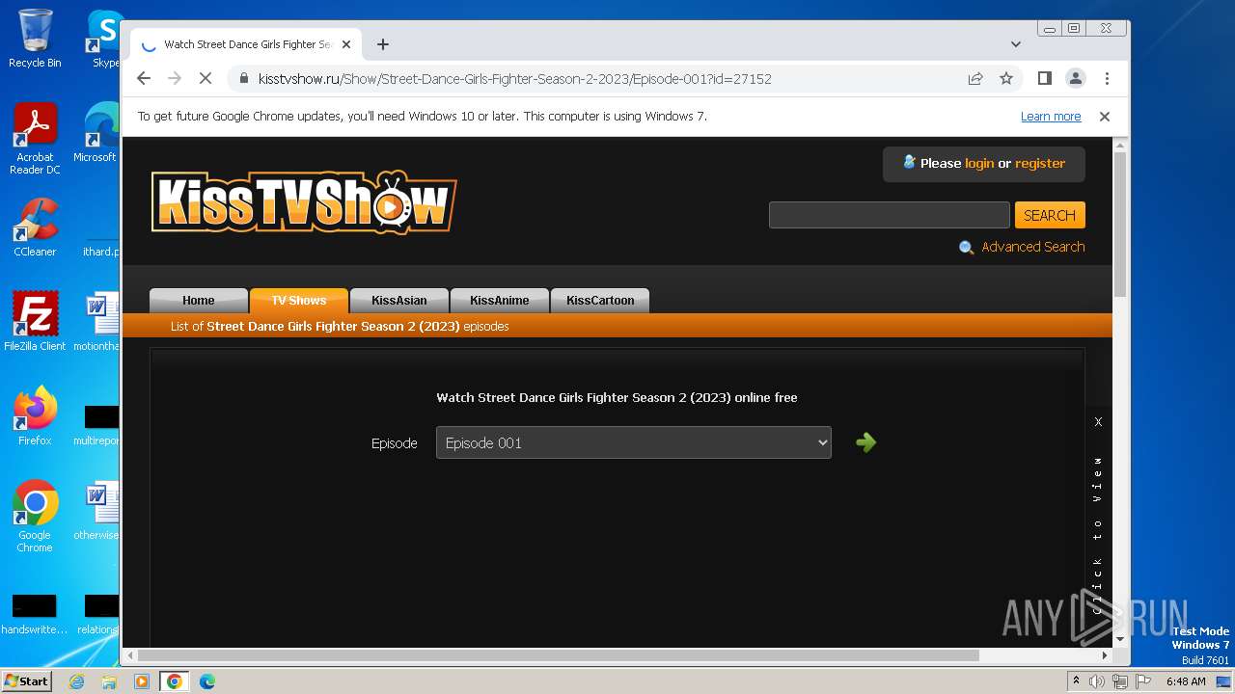
Task: Open the Episode 001 dropdown
Action: tap(633, 443)
